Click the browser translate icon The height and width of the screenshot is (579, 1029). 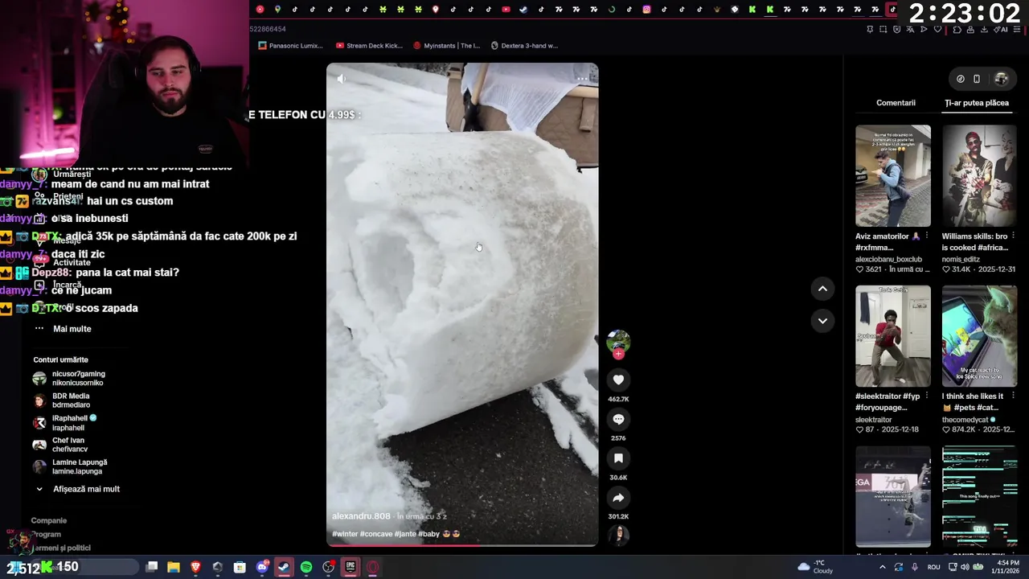[x=910, y=30]
